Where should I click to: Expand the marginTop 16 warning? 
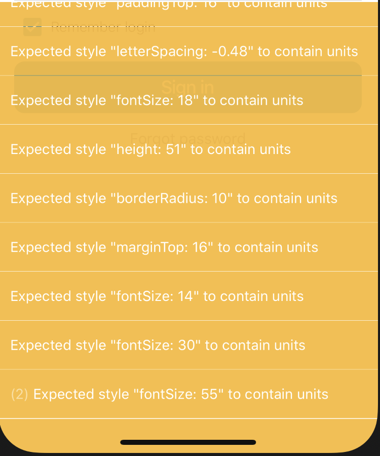(189, 247)
